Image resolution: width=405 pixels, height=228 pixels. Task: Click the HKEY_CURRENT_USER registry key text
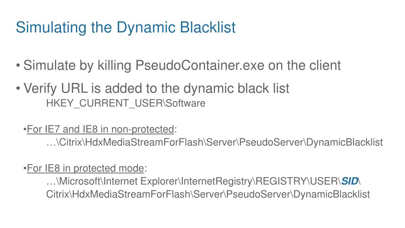pyautogui.click(x=105, y=103)
